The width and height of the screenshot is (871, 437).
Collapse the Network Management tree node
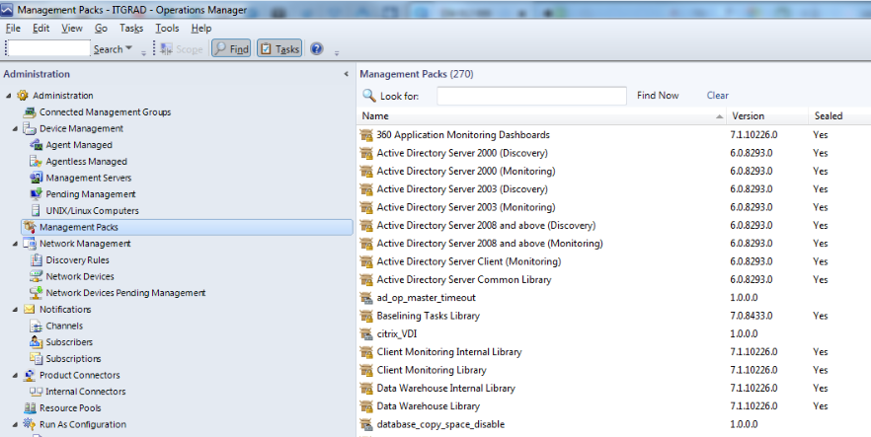click(x=16, y=244)
